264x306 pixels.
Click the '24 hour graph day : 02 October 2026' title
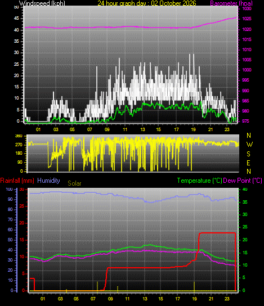pyautogui.click(x=147, y=3)
